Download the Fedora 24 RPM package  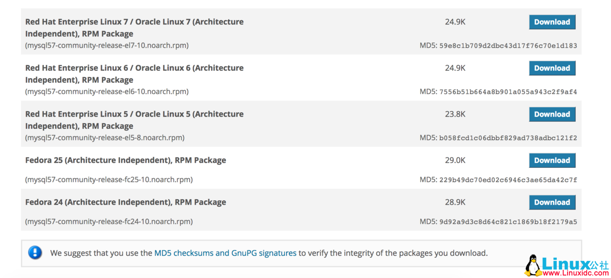click(552, 202)
